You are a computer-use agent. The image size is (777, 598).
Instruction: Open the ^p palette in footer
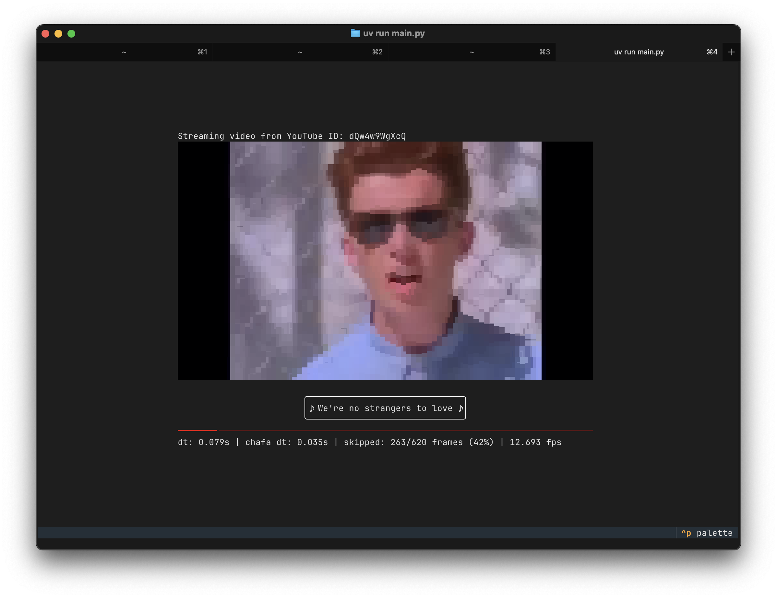tap(707, 533)
